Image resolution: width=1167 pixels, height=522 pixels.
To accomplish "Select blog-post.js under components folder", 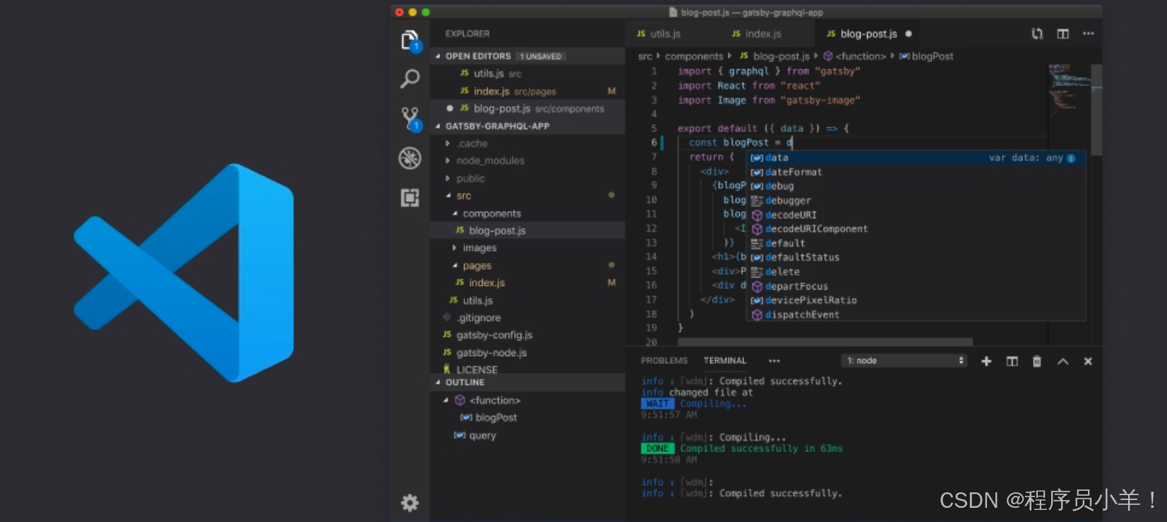I will 527,230.
